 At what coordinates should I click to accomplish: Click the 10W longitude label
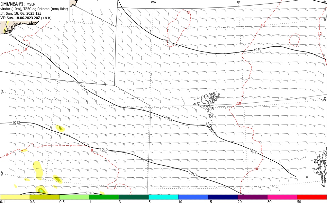pos(153,2)
